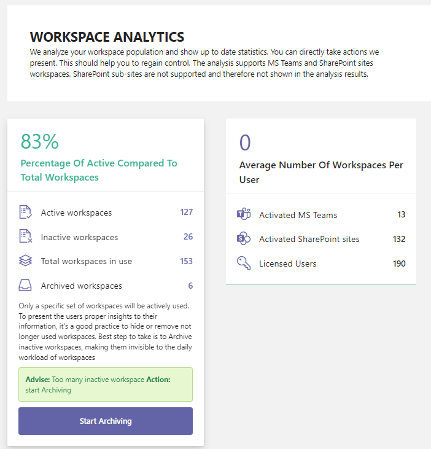
Task: Click the Active workspaces document icon
Action: pyautogui.click(x=25, y=212)
